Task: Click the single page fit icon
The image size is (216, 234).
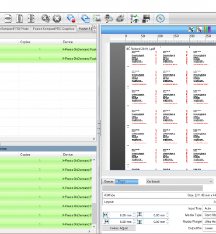Action: pyautogui.click(x=8, y=19)
